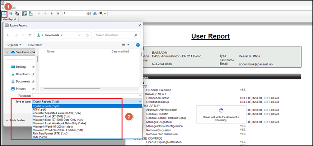Select the Siew Hoon OneDrive item
This screenshot has height=146, width=313.
point(23,52)
